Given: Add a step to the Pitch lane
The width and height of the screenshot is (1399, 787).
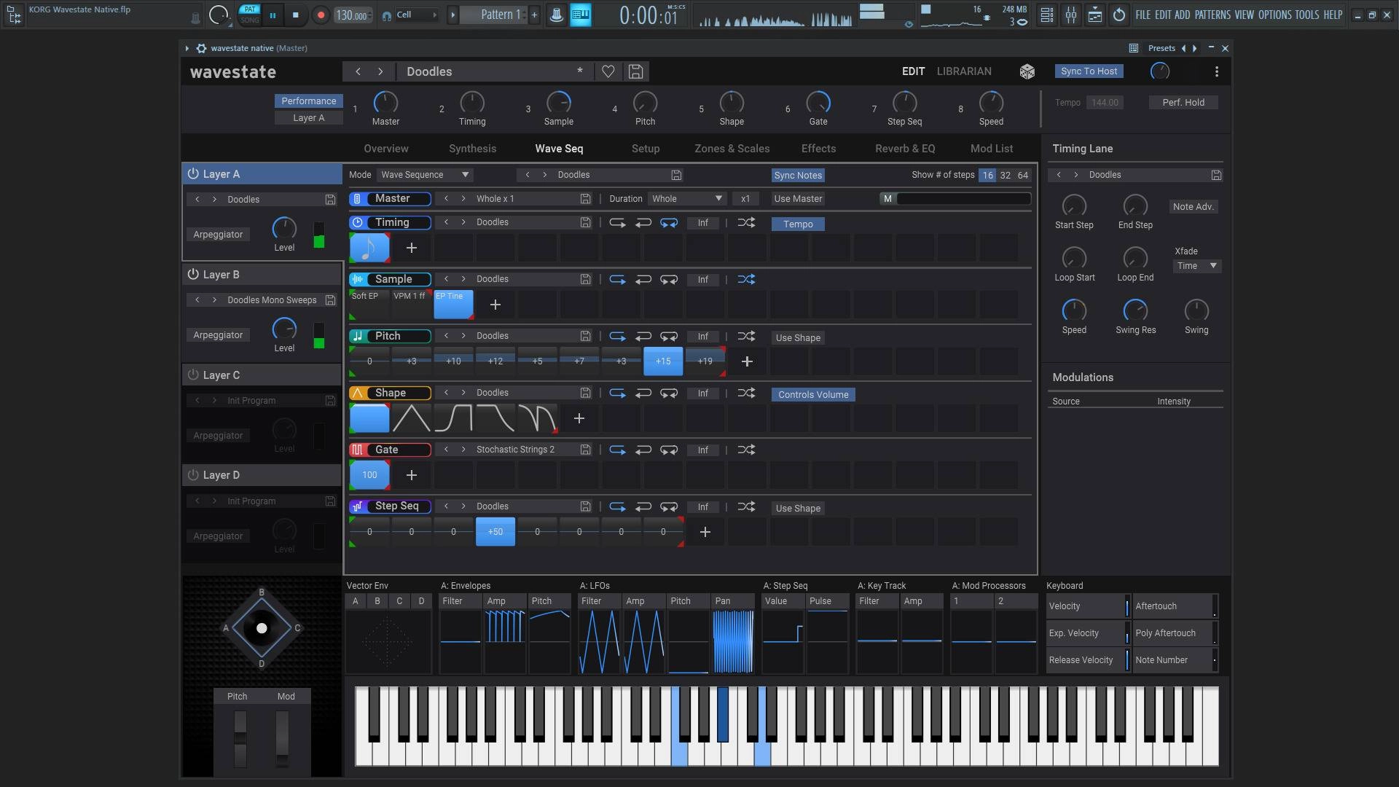Looking at the screenshot, I should (747, 361).
